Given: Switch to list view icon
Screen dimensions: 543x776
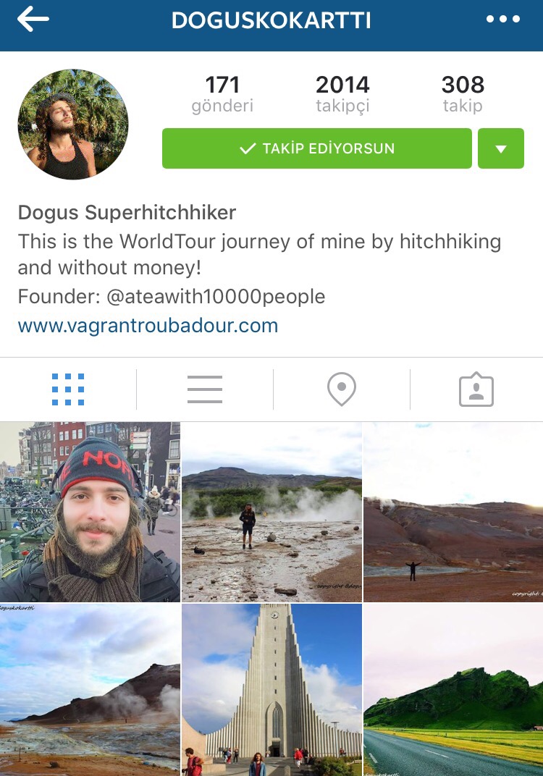Looking at the screenshot, I should 204,389.
